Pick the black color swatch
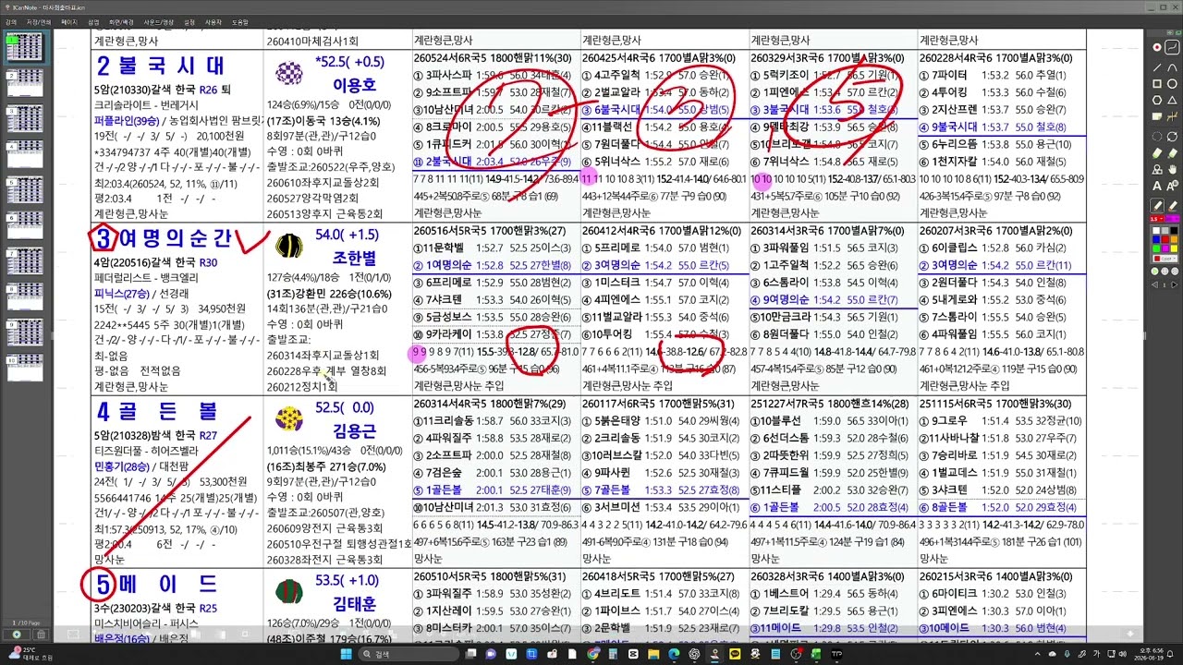This screenshot has height=665, width=1183. (1174, 230)
